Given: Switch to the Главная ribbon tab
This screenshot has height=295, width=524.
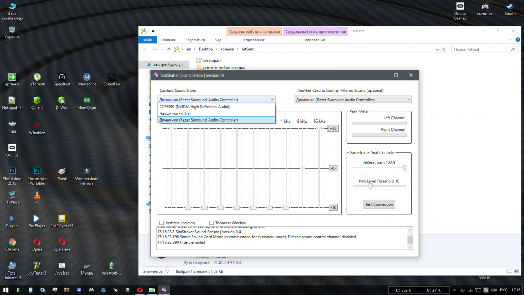Looking at the screenshot, I should tap(168, 40).
